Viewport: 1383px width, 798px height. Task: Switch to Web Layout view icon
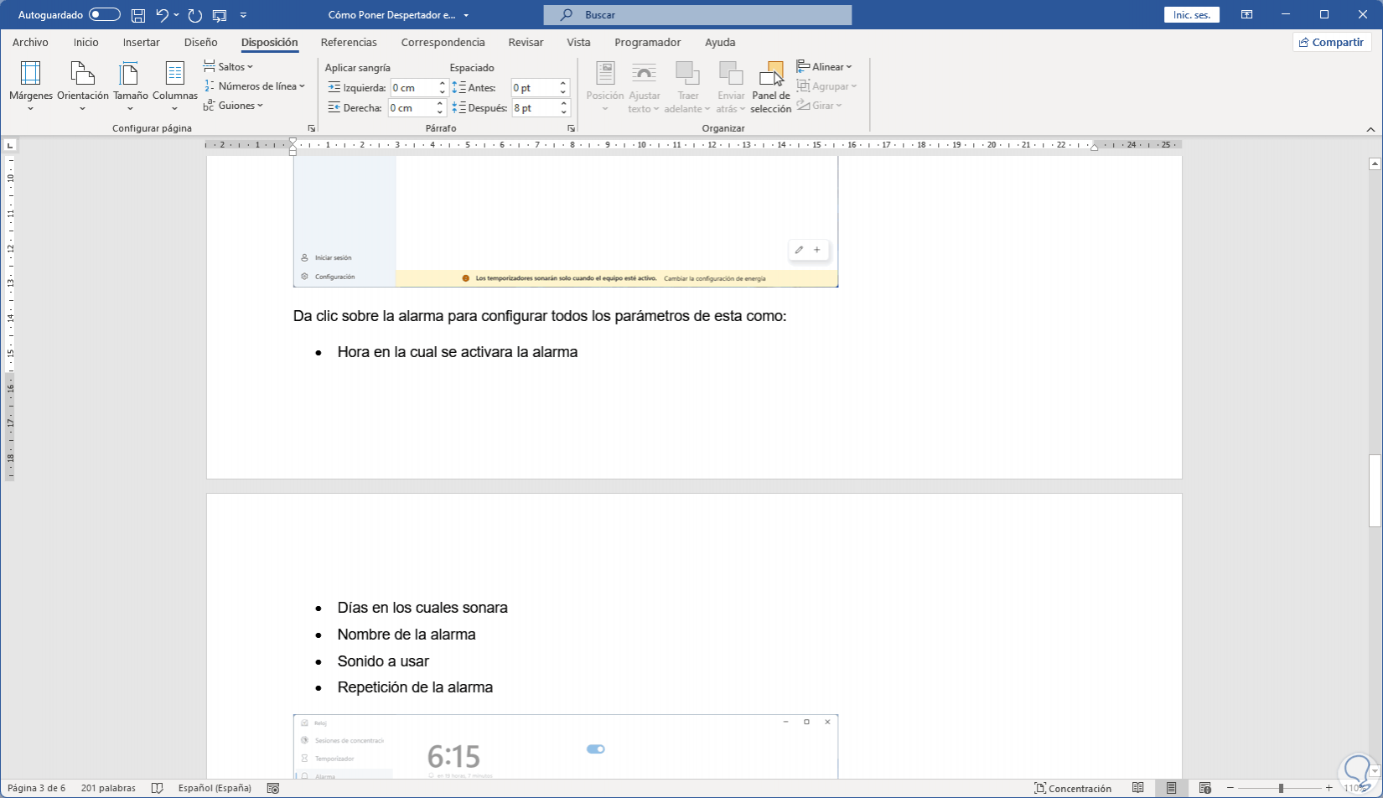pos(1204,788)
